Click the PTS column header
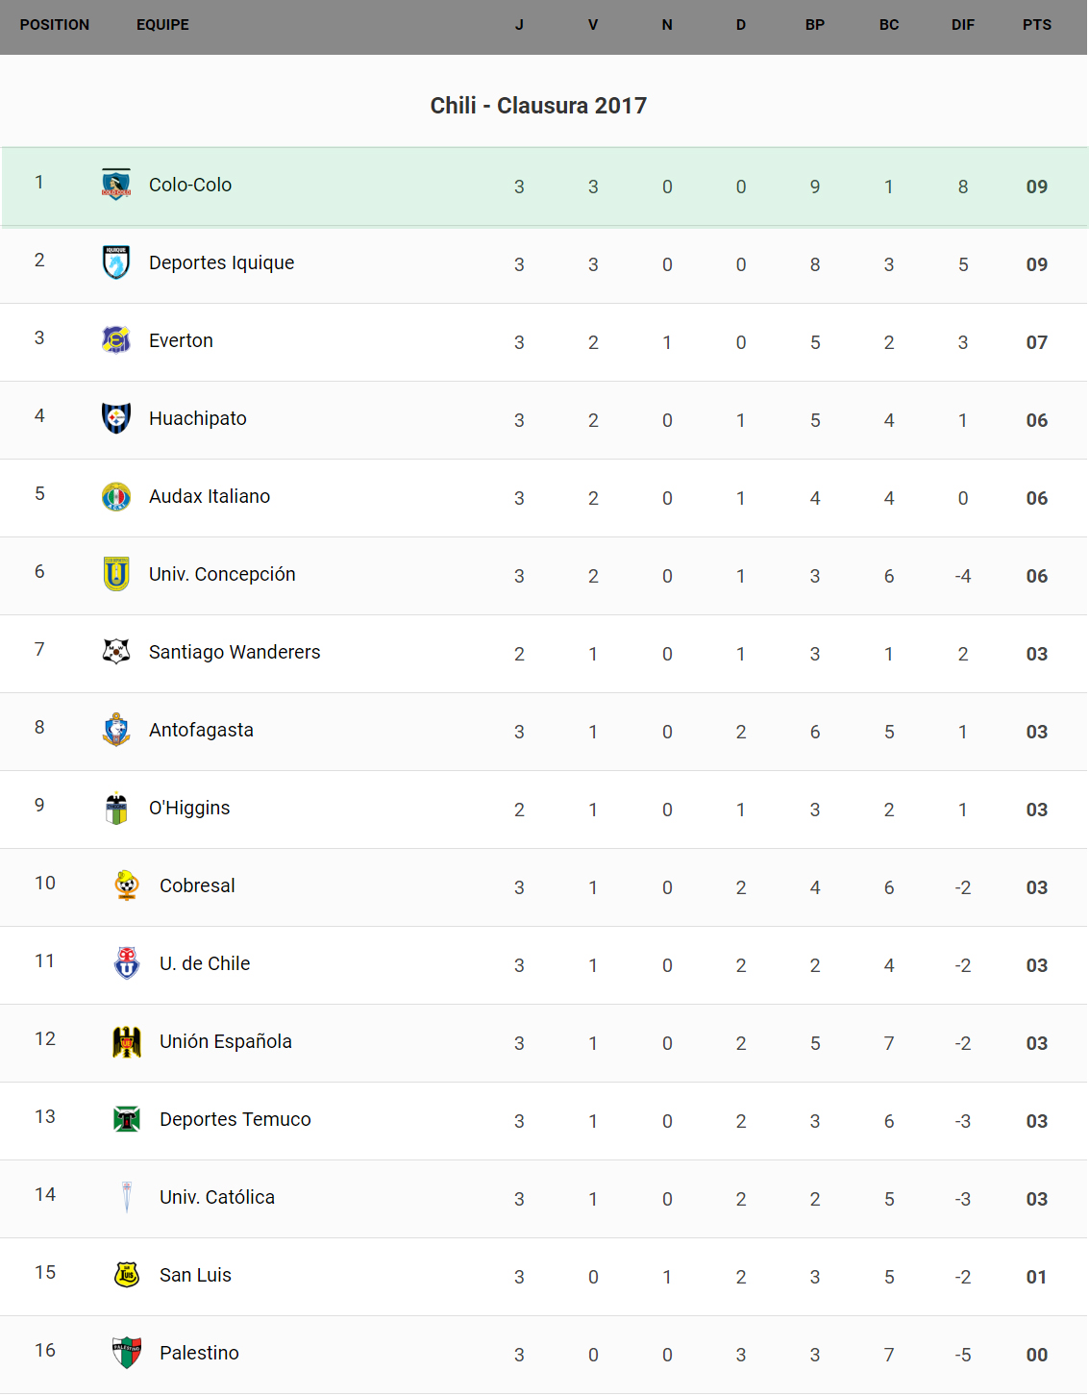 [1036, 25]
